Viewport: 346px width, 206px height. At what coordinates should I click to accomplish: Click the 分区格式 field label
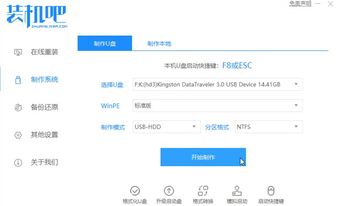pos(217,127)
